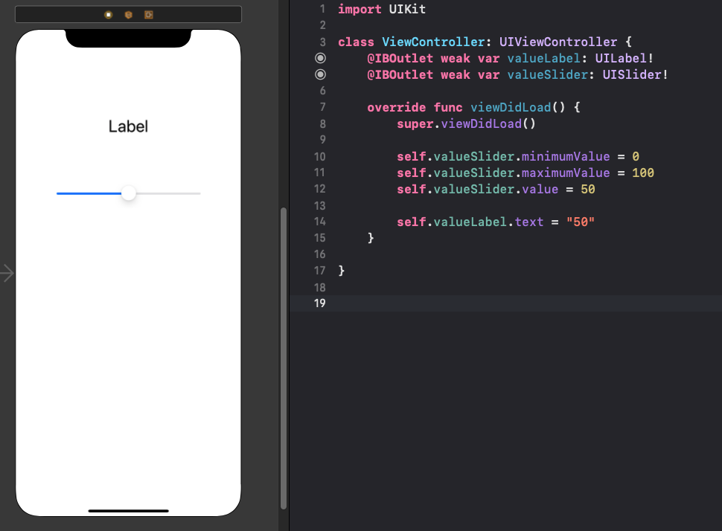The width and height of the screenshot is (722, 531).
Task: Click 'override func' keyword on line 7
Action: pyautogui.click(x=415, y=108)
